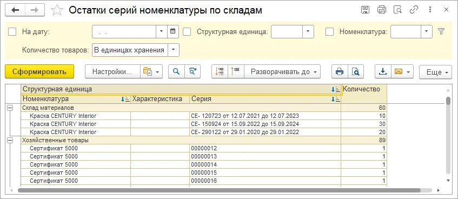Image resolution: width=458 pixels, height=199 pixels.
Task: Print report with the toolbar printer icon
Action: (340, 71)
